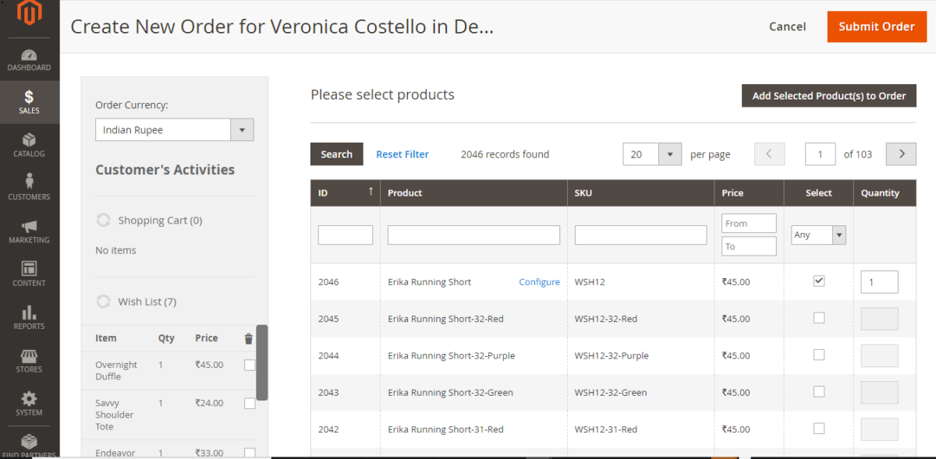Click the Price column header

coord(749,193)
